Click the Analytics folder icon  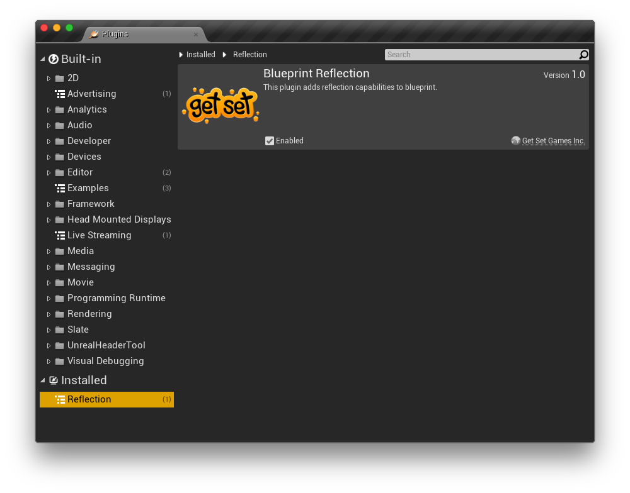(59, 109)
